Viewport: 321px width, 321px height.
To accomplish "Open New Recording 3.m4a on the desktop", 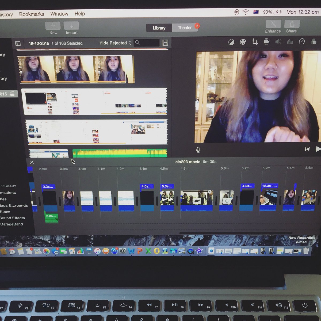I will [302, 240].
